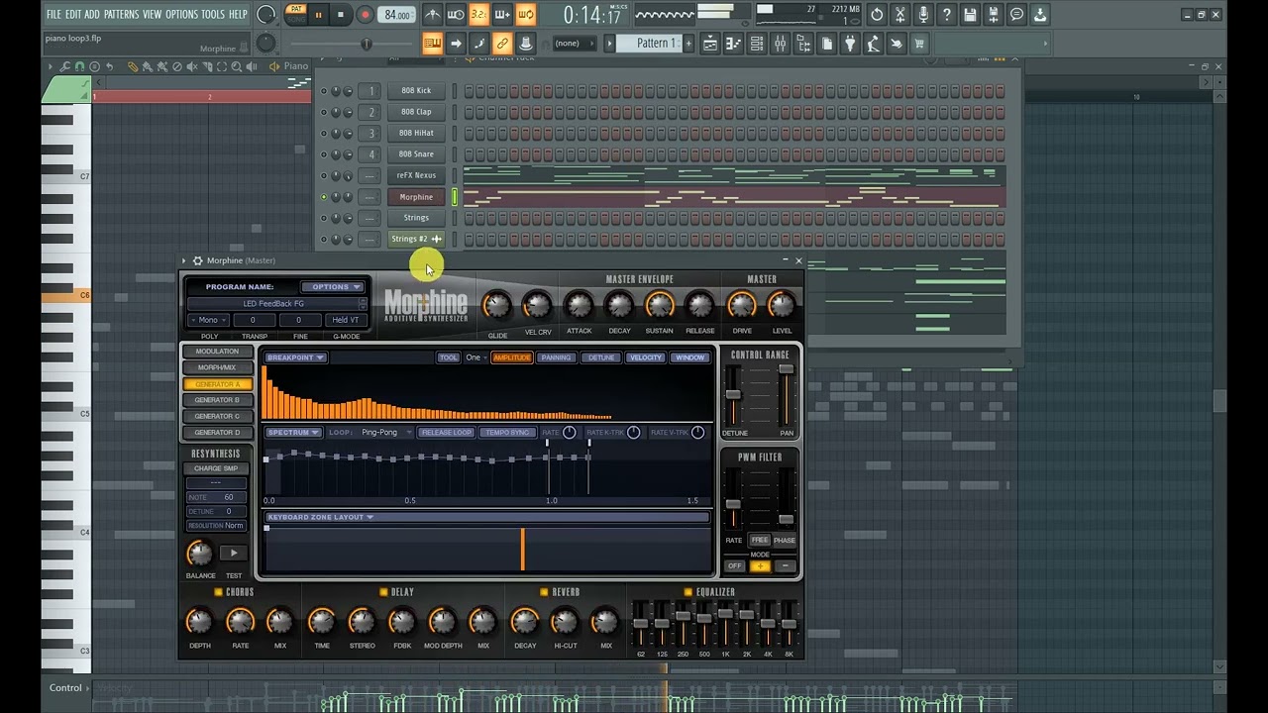The height and width of the screenshot is (713, 1268).
Task: Toggle the EQUALIZER effect LED
Action: click(x=687, y=592)
